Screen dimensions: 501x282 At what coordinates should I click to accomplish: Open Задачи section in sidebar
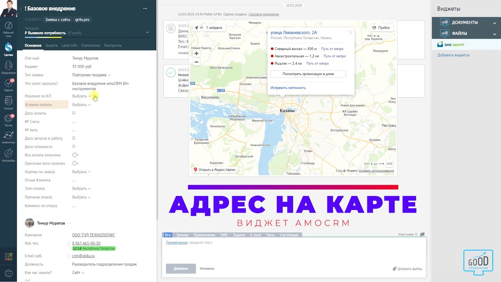tap(8, 85)
